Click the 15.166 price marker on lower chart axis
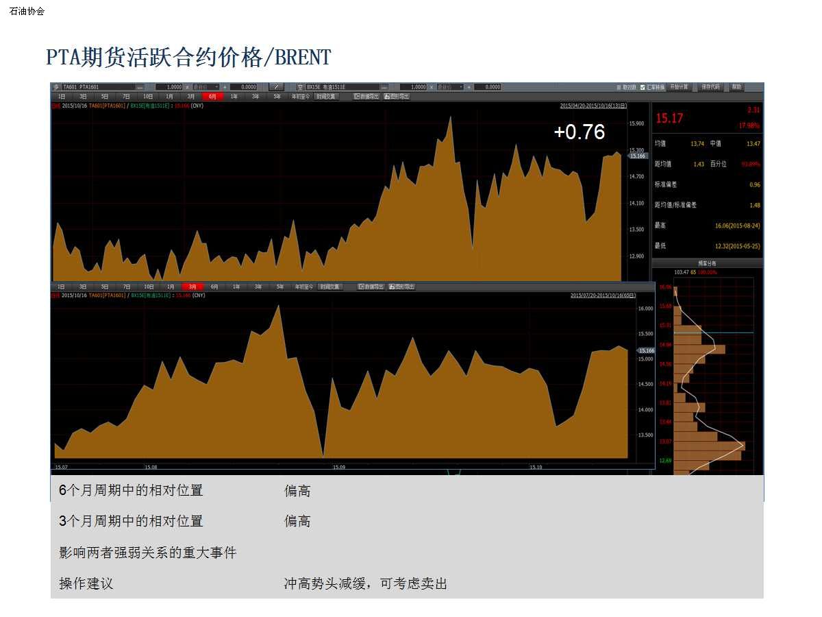The image size is (822, 617). 646,350
